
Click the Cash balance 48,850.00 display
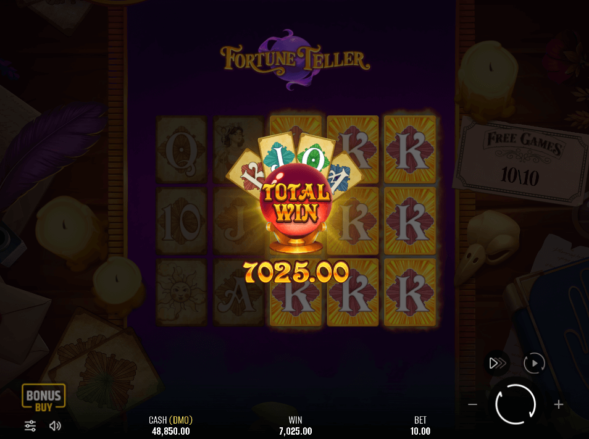(170, 425)
